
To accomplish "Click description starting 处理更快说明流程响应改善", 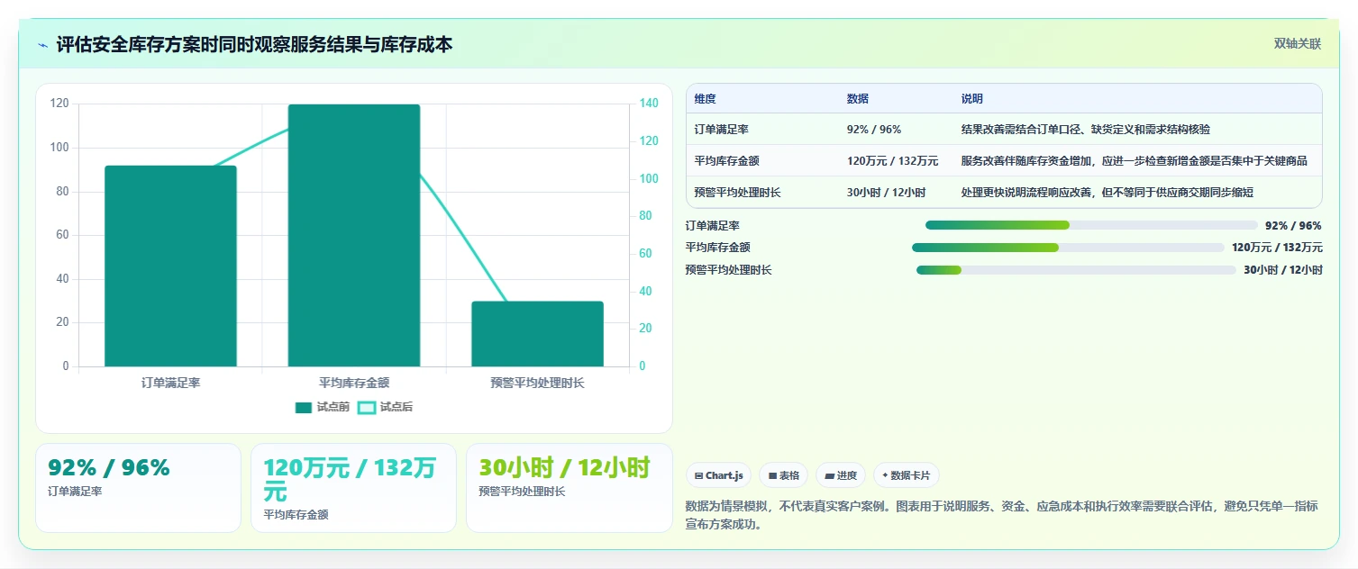I will [1107, 193].
